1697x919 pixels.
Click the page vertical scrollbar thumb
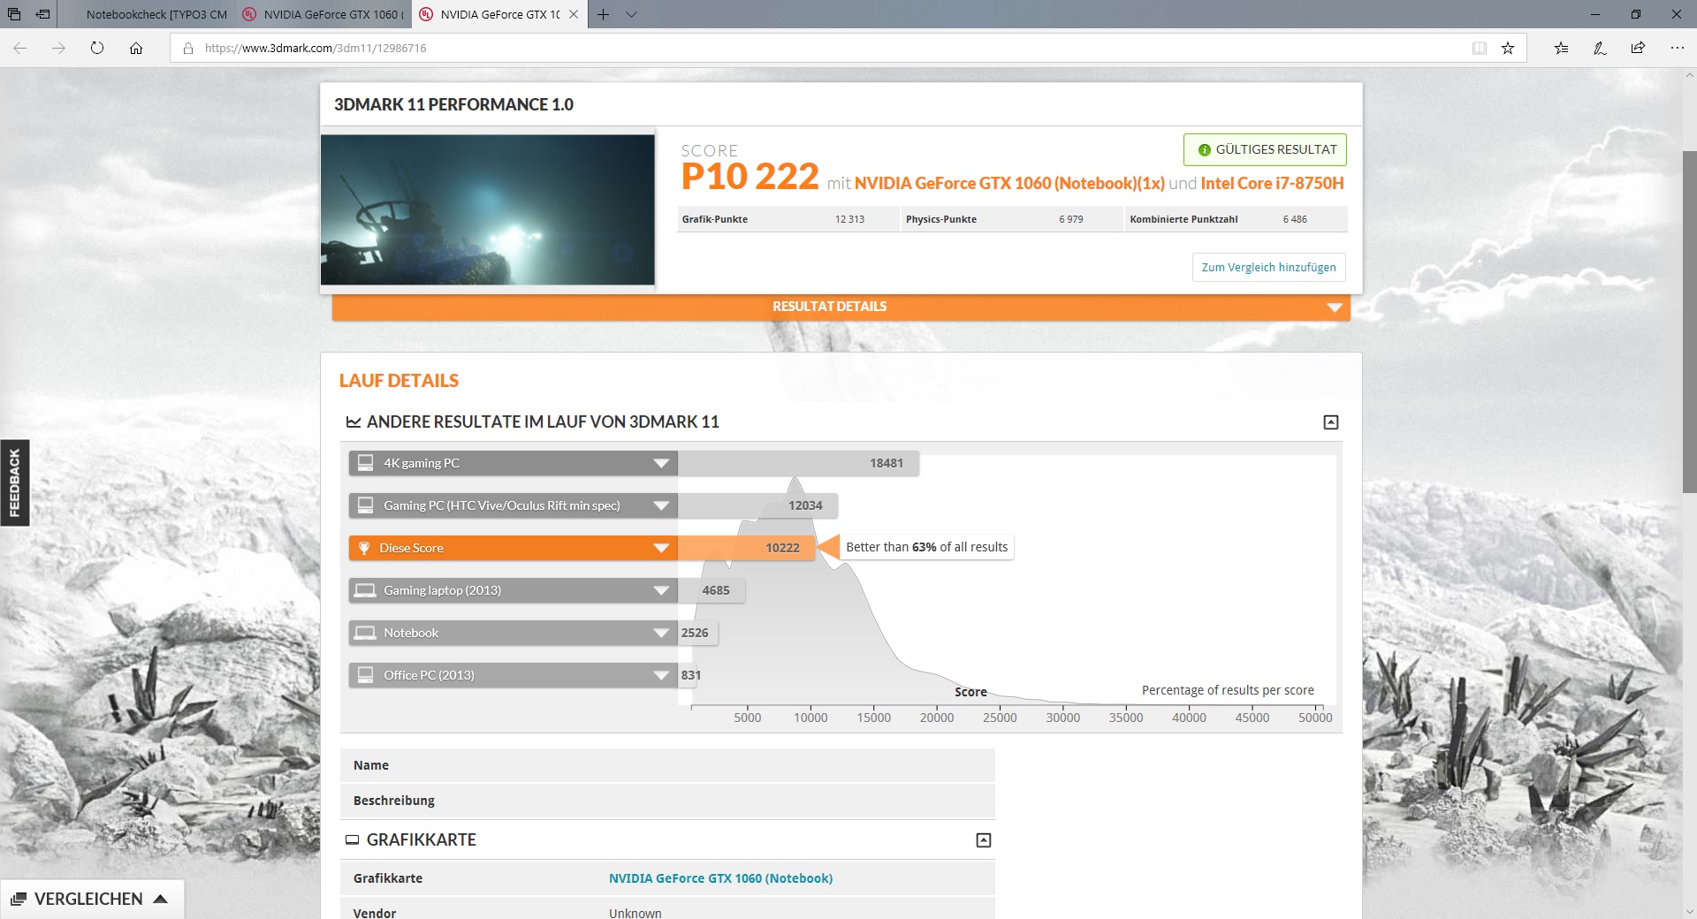(x=1689, y=322)
